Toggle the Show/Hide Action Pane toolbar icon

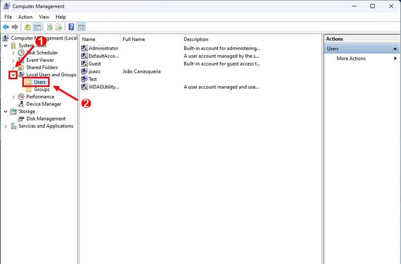(x=81, y=27)
